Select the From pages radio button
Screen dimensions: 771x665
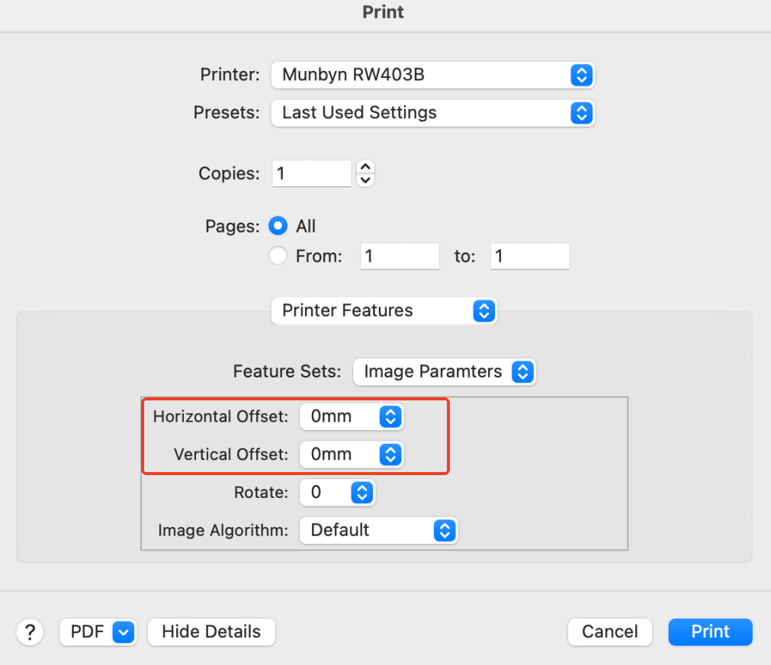click(278, 255)
